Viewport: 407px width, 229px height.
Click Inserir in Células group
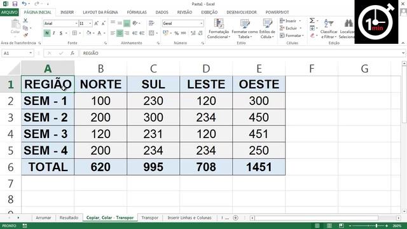pyautogui.click(x=290, y=21)
